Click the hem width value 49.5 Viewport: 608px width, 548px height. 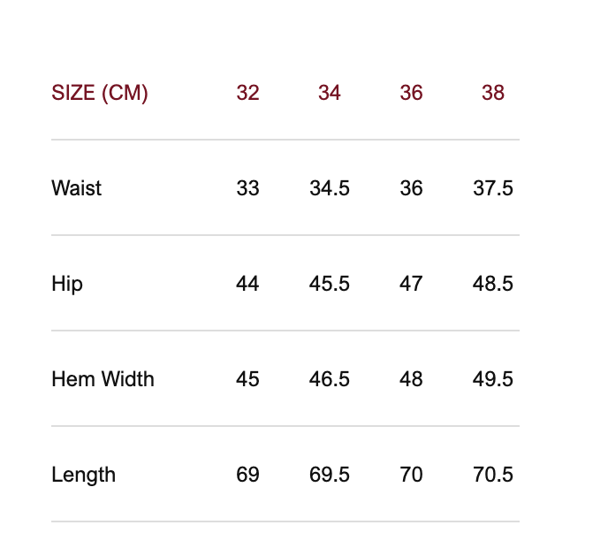tap(493, 379)
